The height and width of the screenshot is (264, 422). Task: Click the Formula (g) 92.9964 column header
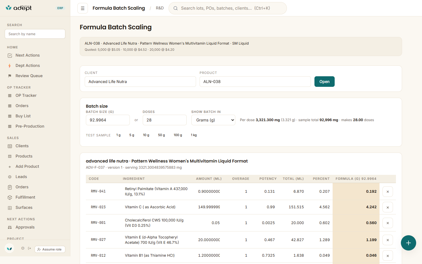point(356,179)
